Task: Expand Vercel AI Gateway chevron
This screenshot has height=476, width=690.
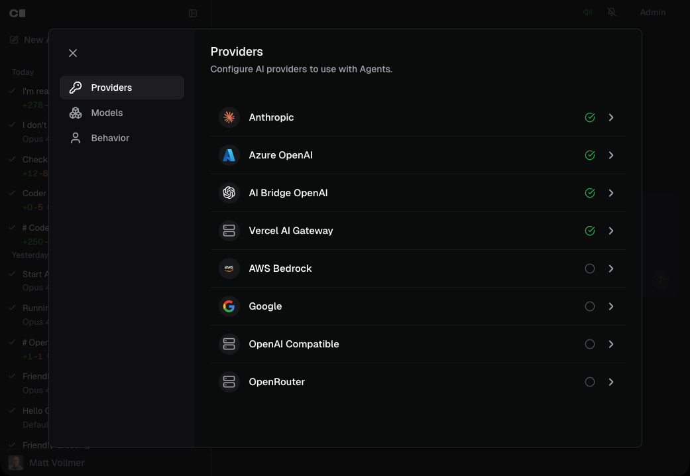Action: (611, 231)
